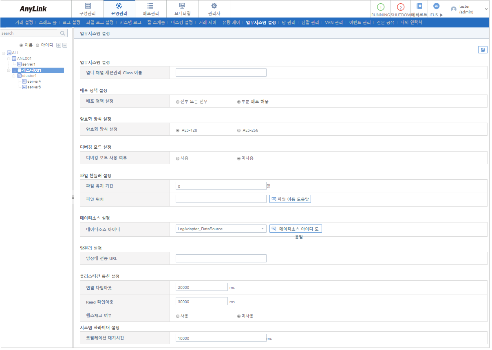
Task: Select server4 in the tree
Action: click(34, 81)
